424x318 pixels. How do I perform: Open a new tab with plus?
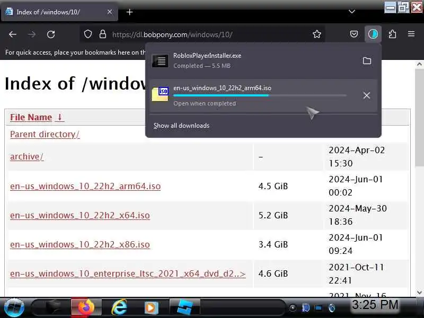point(129,12)
